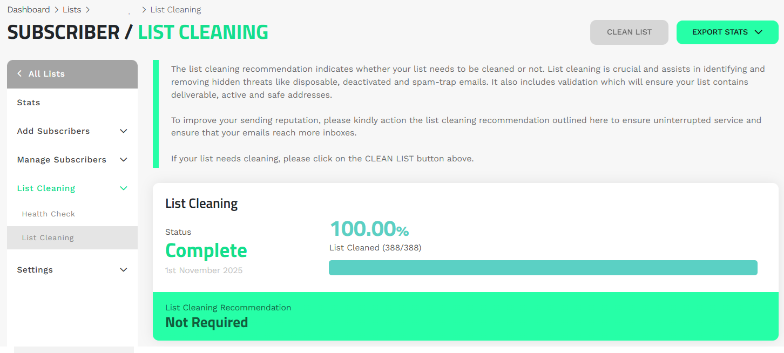Open the Stats sidebar item

(x=29, y=103)
